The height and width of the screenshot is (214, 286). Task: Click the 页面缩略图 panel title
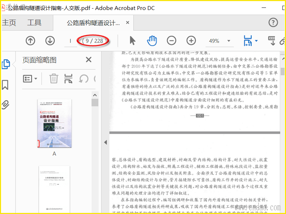pyautogui.click(x=39, y=60)
